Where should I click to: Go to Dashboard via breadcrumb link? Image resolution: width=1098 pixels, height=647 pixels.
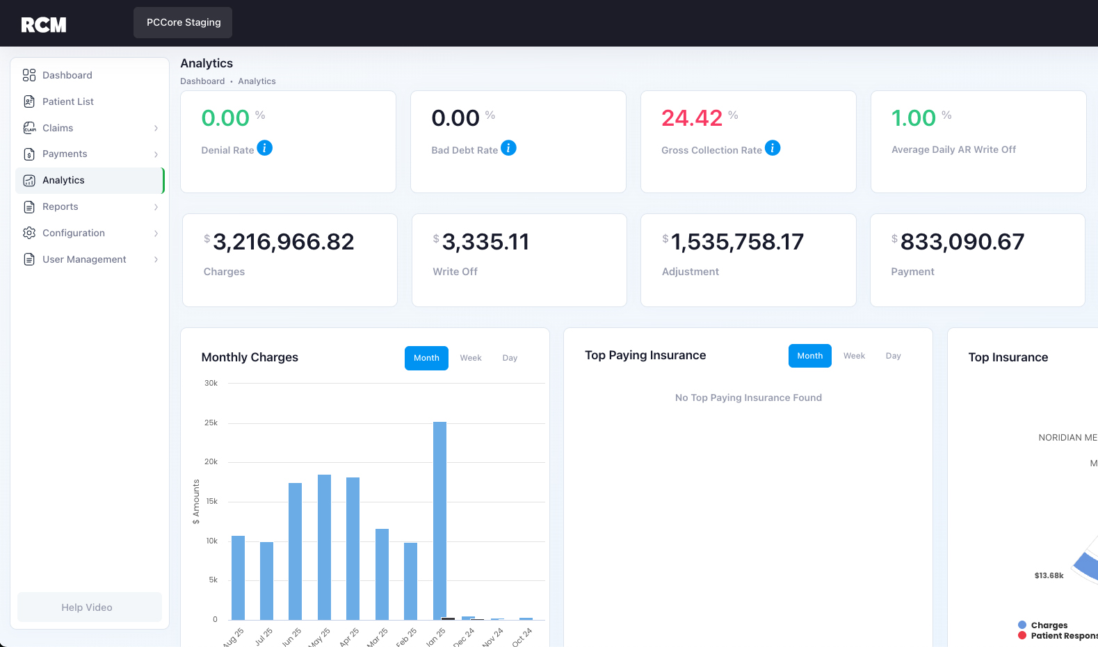(x=202, y=81)
